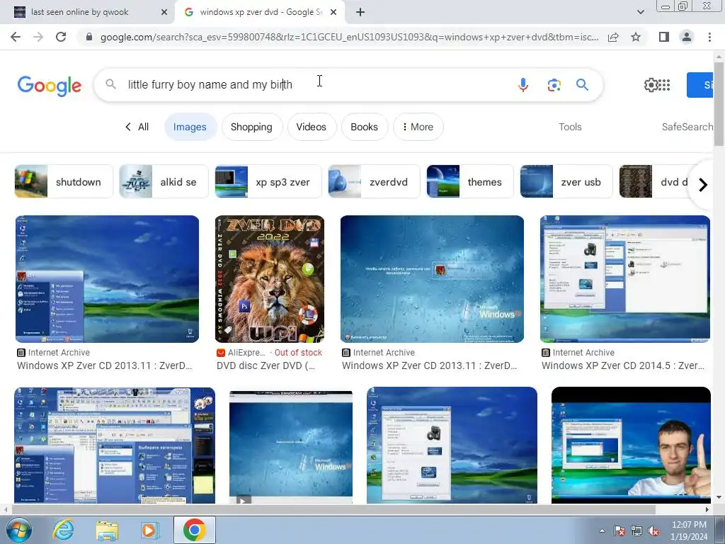The height and width of the screenshot is (544, 725).
Task: Filter by the 'zver usb' chip
Action: (x=566, y=182)
